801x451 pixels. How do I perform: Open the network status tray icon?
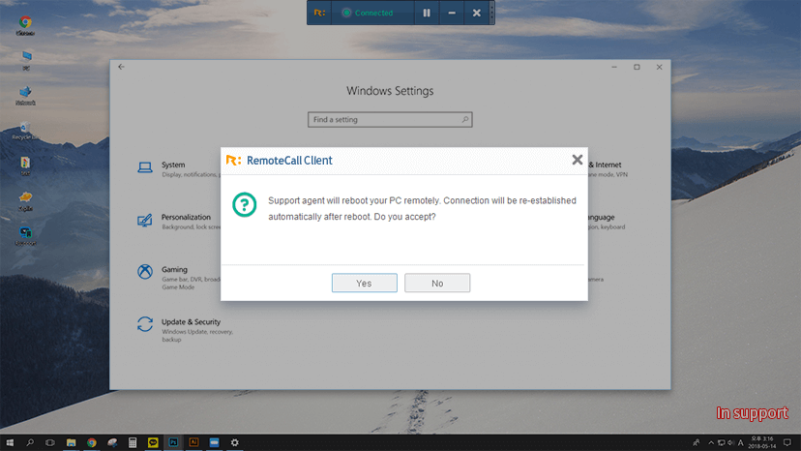tap(721, 443)
